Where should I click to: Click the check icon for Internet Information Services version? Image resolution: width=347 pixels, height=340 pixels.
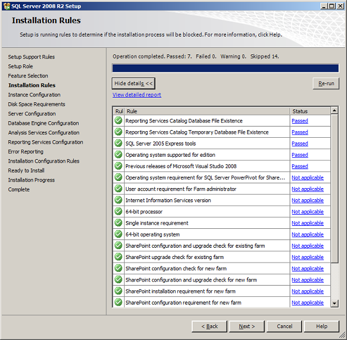coord(118,200)
